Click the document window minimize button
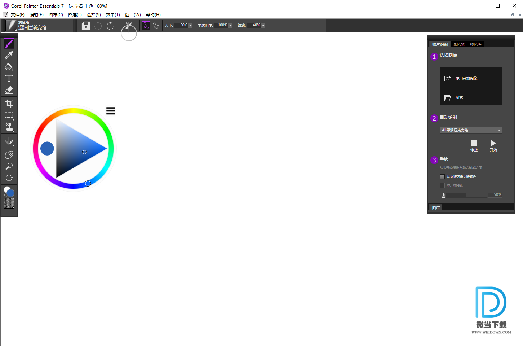 coord(506,15)
